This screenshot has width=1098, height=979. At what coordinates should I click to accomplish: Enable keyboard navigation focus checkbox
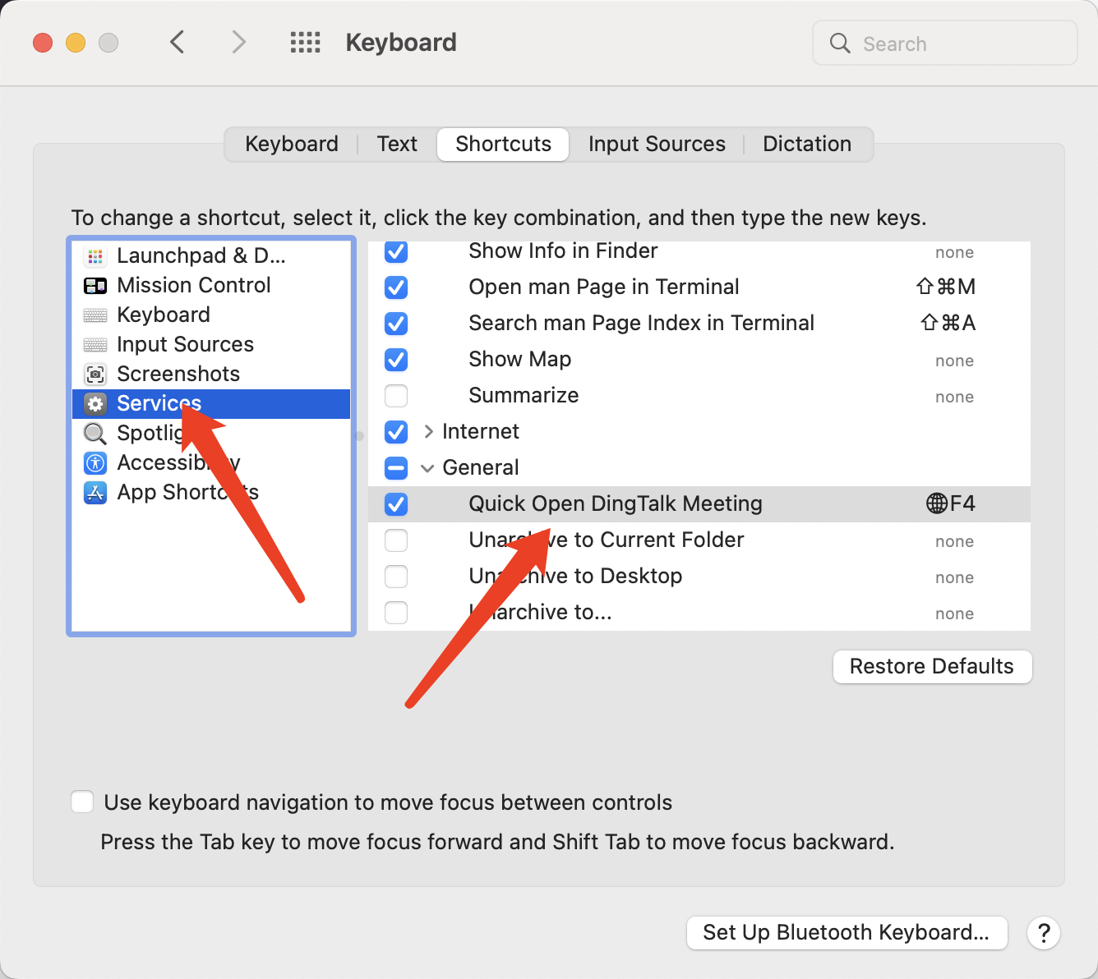coord(82,802)
